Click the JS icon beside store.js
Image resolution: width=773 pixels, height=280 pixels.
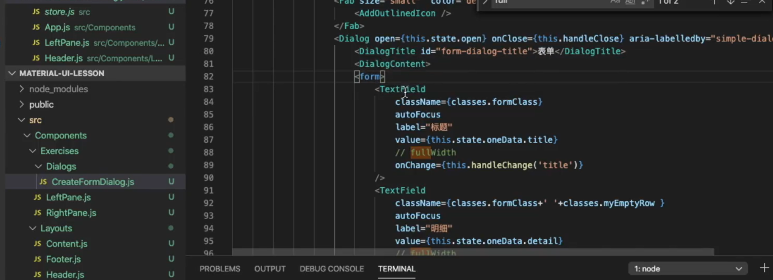point(36,12)
